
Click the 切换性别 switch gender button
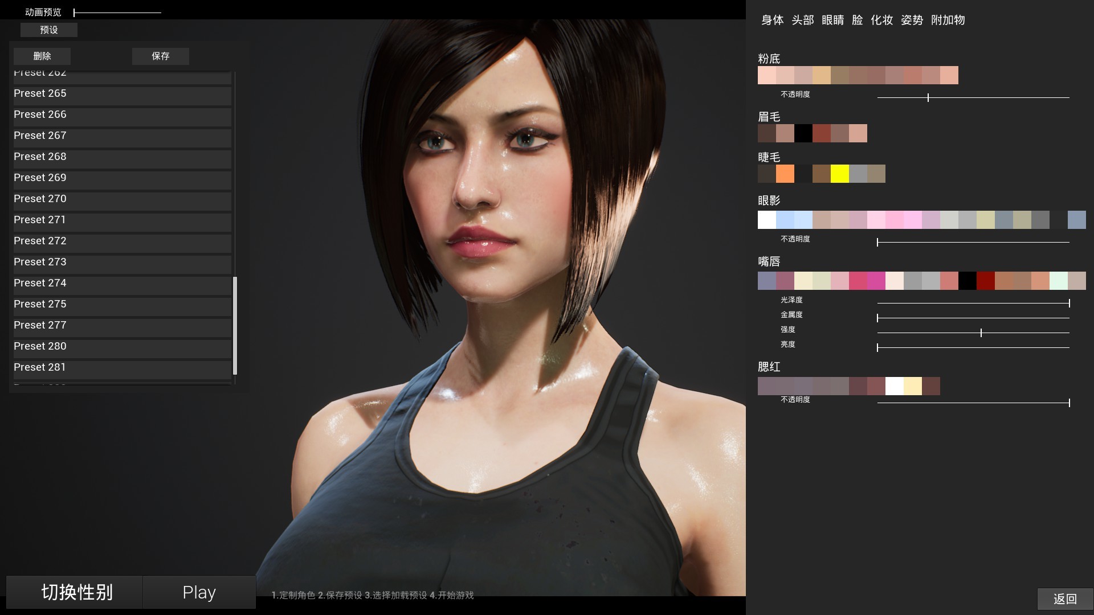pyautogui.click(x=75, y=592)
